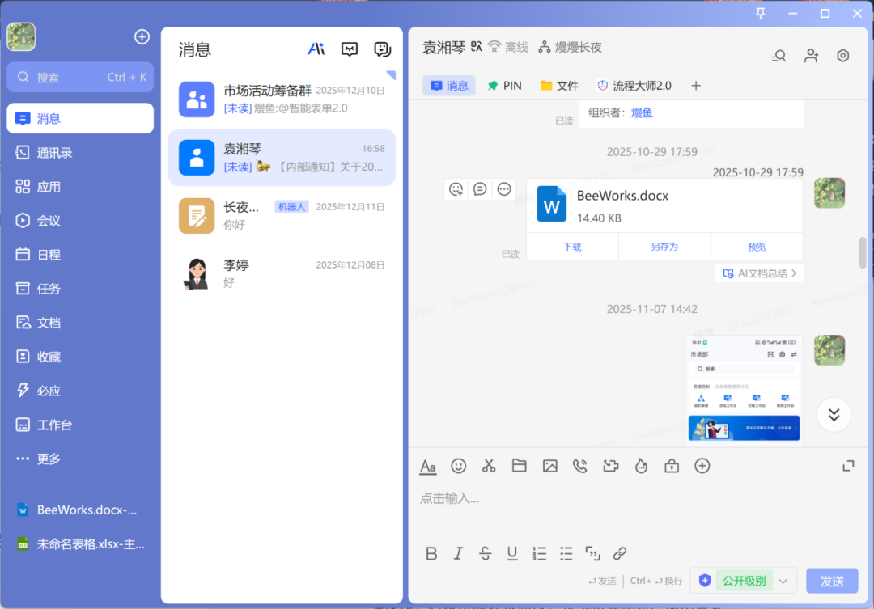Open chat search via the magnifier icon
874x609 pixels.
point(778,55)
